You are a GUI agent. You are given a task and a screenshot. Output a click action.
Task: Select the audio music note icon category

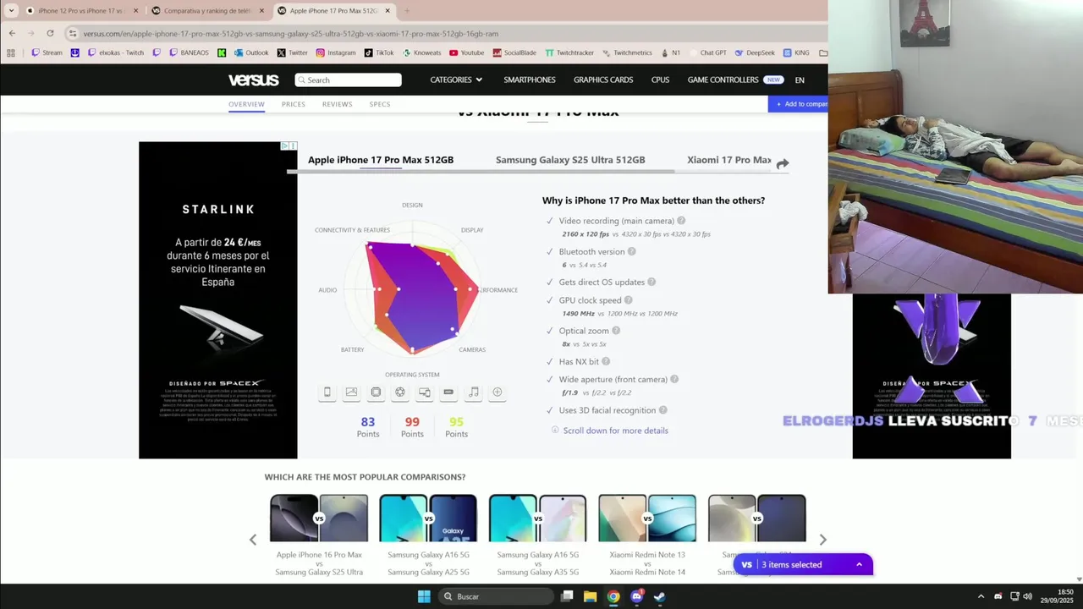pyautogui.click(x=473, y=392)
